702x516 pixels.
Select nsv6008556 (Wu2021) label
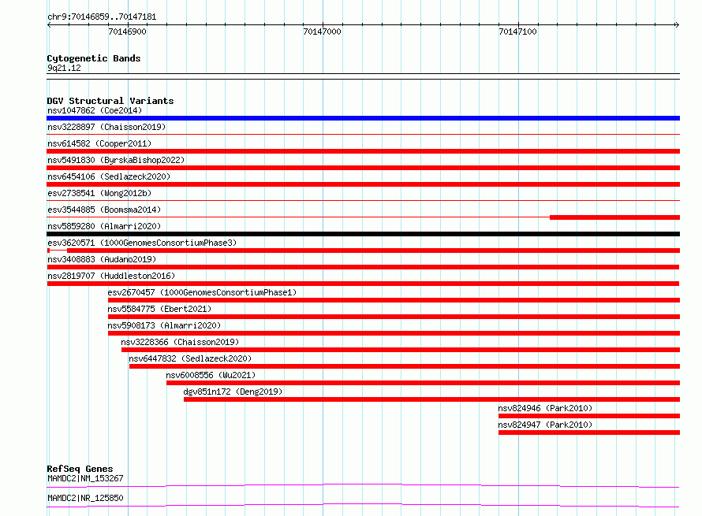click(211, 375)
